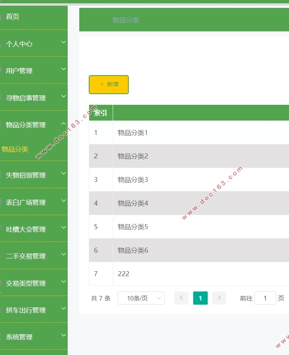The width and height of the screenshot is (289, 355).
Task: Expand the 二手交易管理 chevron
Action: 64,254
